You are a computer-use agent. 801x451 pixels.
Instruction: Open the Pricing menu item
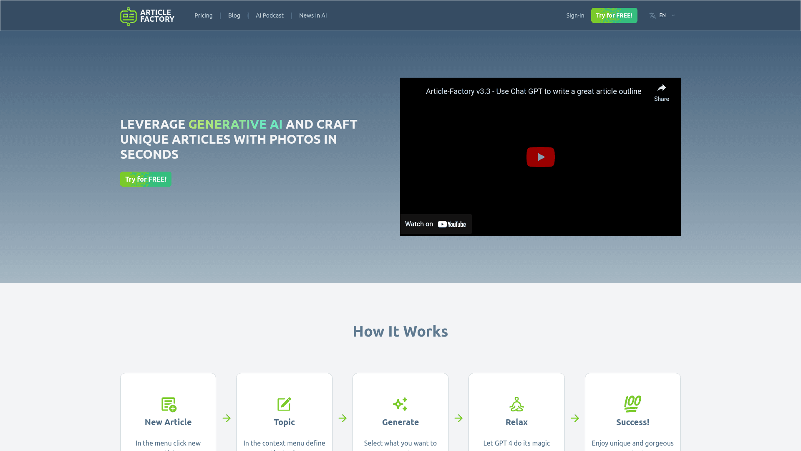click(x=204, y=15)
